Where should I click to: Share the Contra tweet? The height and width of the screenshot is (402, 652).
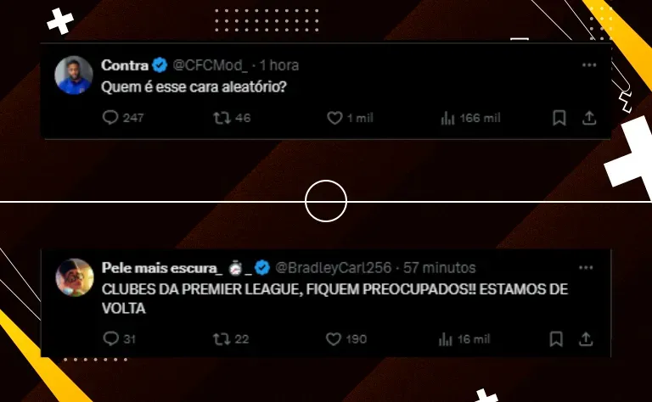pos(589,118)
